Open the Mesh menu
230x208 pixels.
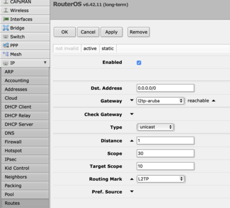point(25,54)
